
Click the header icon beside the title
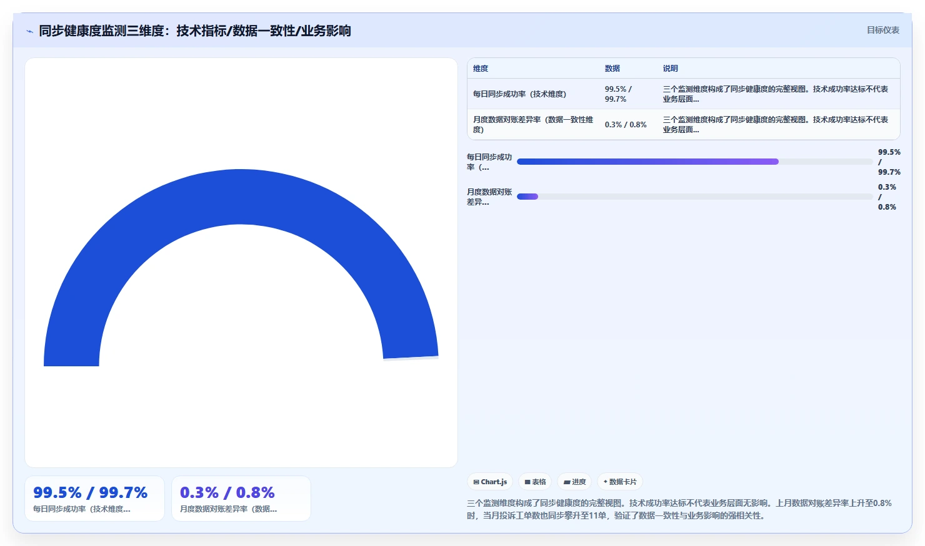pyautogui.click(x=29, y=31)
